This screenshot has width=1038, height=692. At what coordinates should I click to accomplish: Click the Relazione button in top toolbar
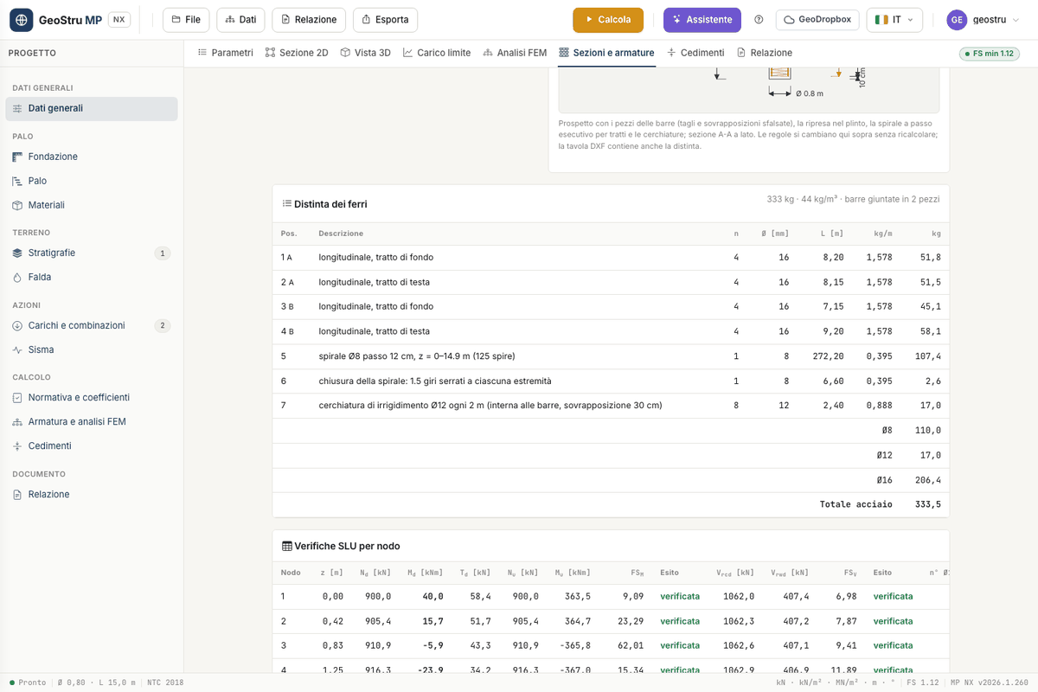(x=309, y=20)
